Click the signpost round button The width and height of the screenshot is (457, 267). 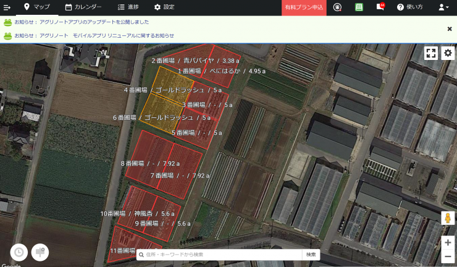[x=40, y=252]
